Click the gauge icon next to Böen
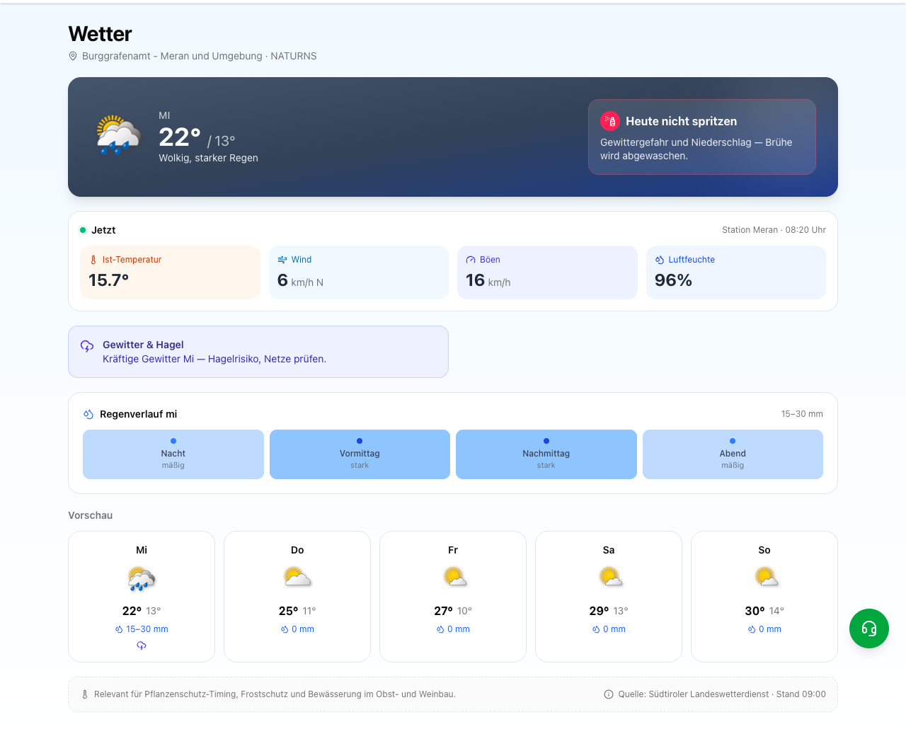This screenshot has height=729, width=906. 471,260
